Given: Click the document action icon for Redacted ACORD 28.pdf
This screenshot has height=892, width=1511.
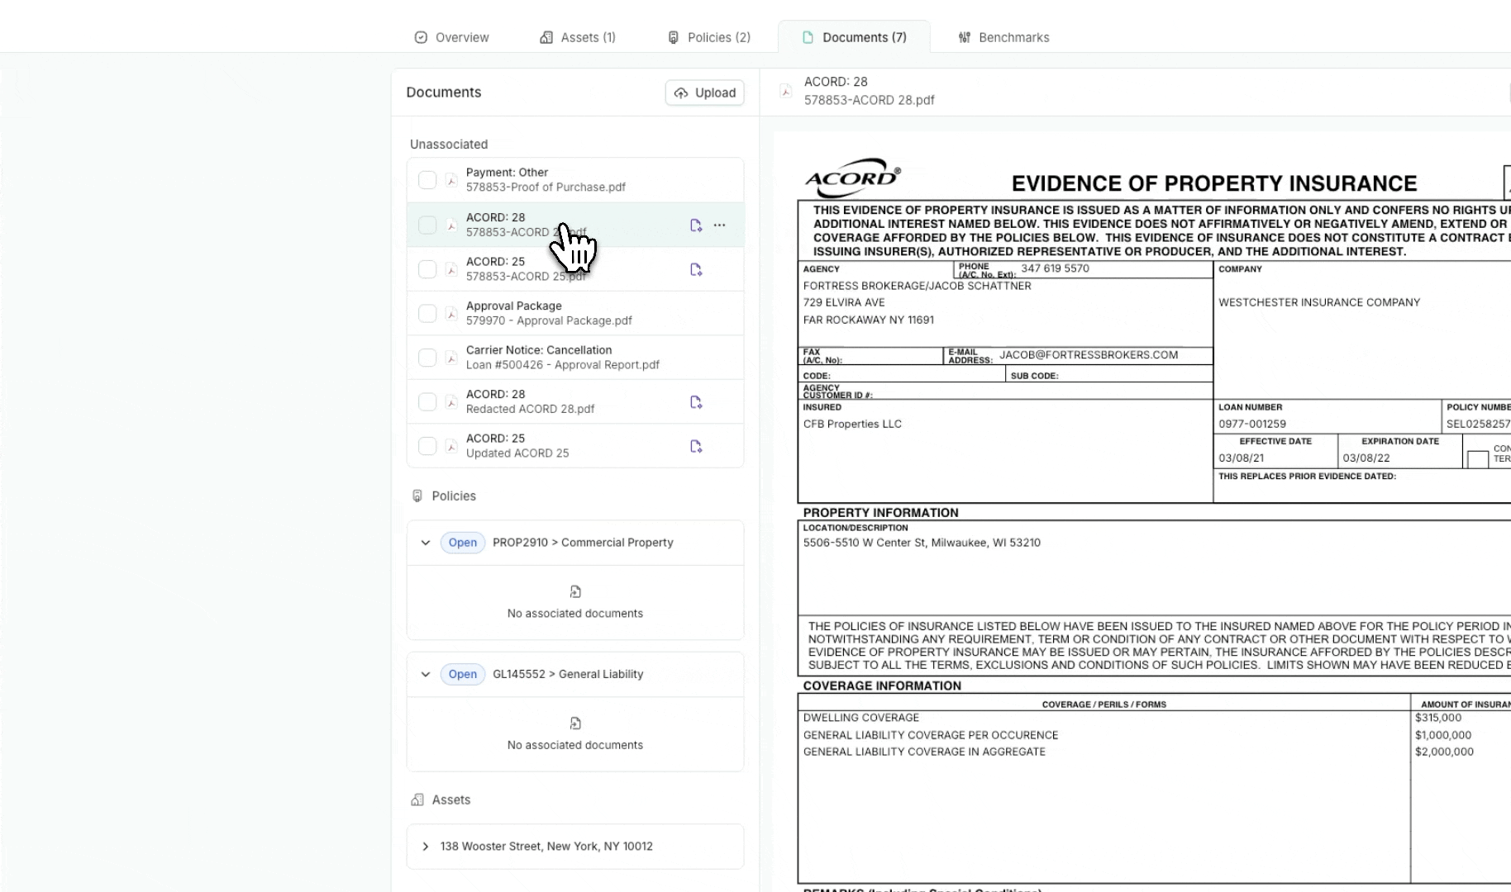Looking at the screenshot, I should [696, 402].
